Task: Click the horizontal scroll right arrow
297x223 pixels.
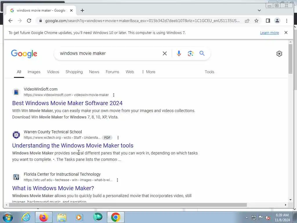Action: (x=286, y=205)
